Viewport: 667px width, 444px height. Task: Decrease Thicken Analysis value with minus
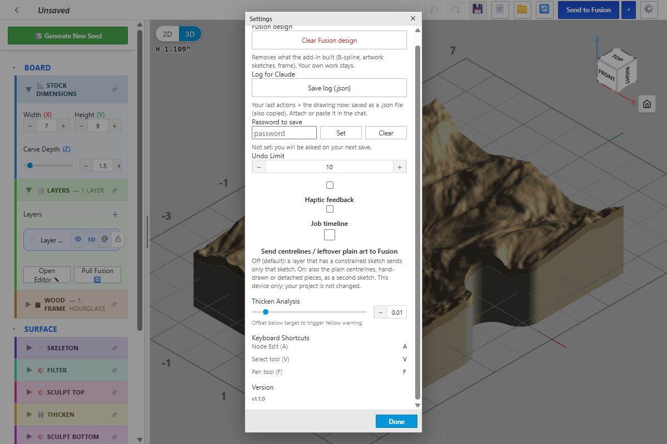click(380, 312)
